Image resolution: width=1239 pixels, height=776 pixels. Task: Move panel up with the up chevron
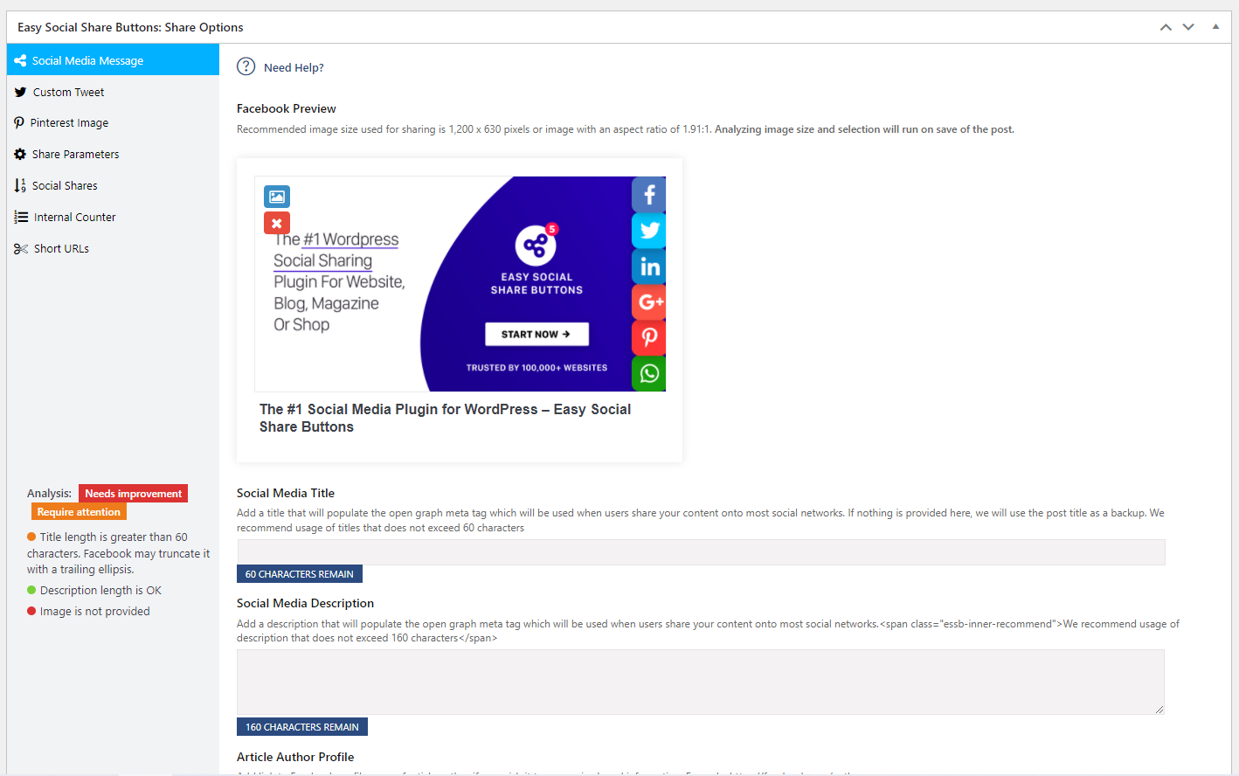pos(1166,27)
